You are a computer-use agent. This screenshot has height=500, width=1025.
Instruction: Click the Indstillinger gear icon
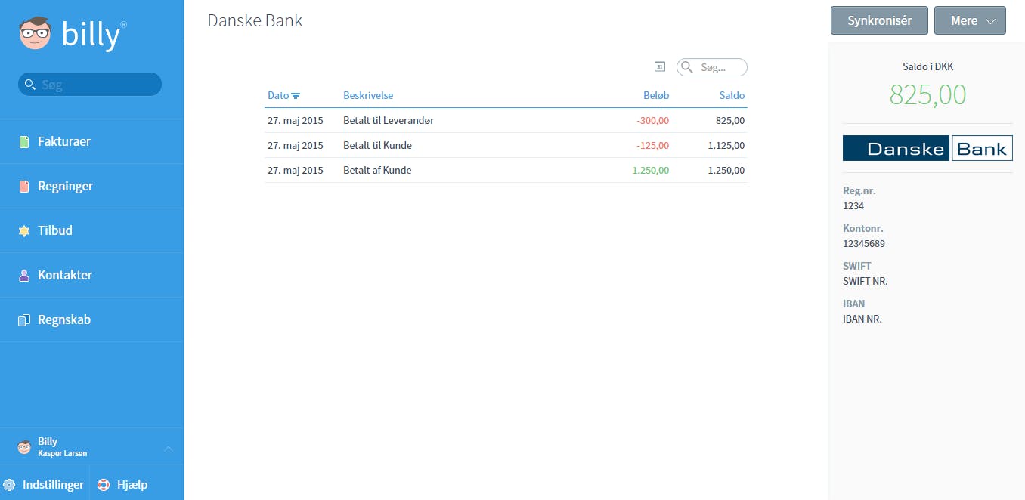[9, 485]
